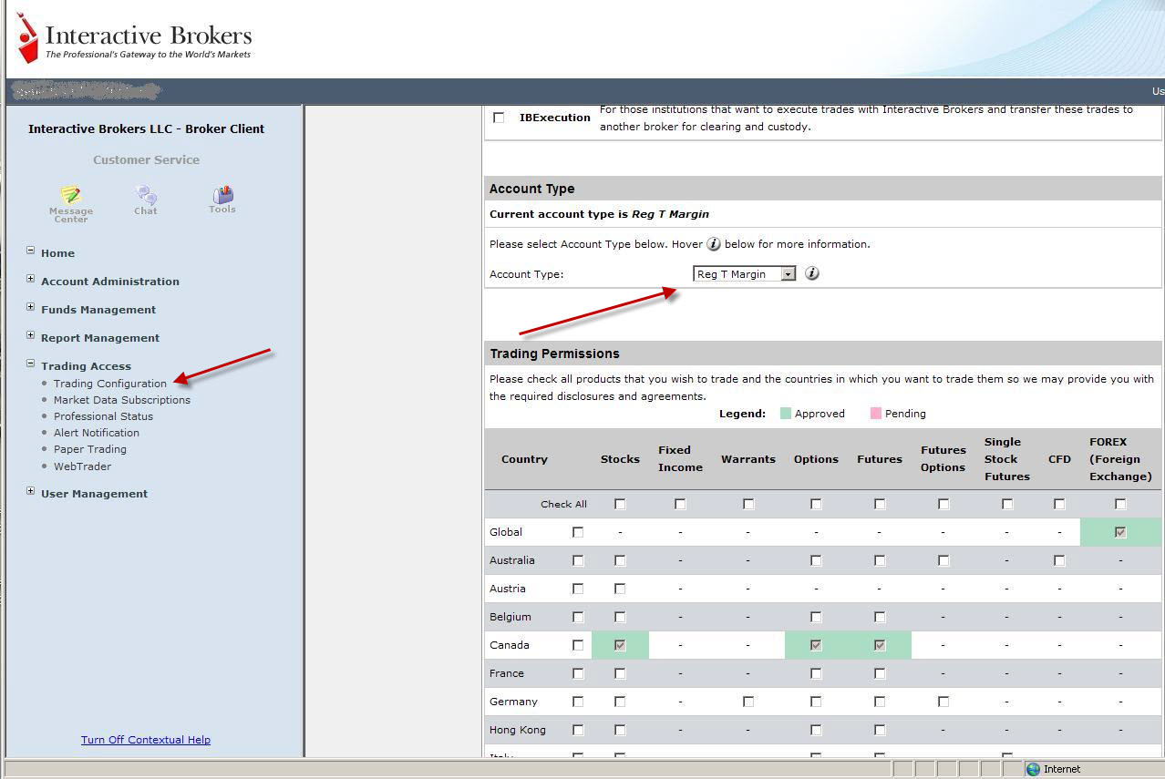Click the Internet zone globe in status bar
The width and height of the screenshot is (1165, 779).
coord(1033,769)
